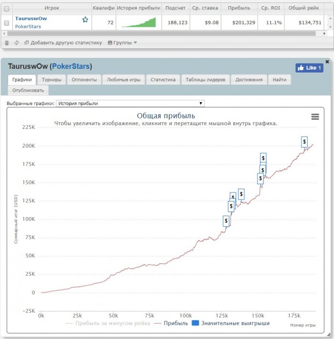Open the Таблицы лидеров tab
This screenshot has height=339, width=334.
pyautogui.click(x=205, y=80)
